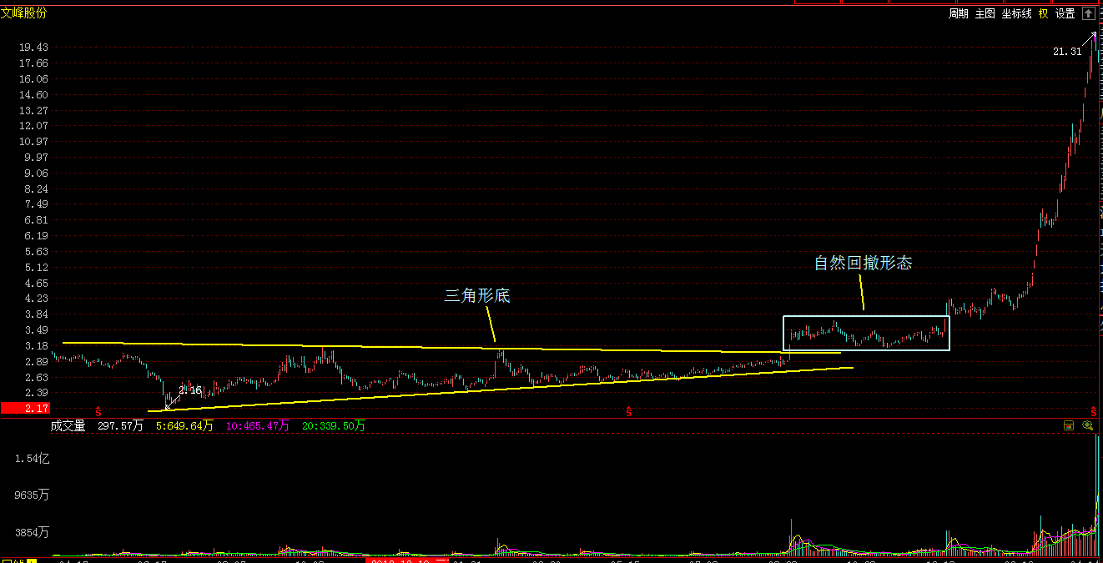This screenshot has height=563, width=1103.
Task: Click the 21.31 high price label
Action: [x=1066, y=51]
